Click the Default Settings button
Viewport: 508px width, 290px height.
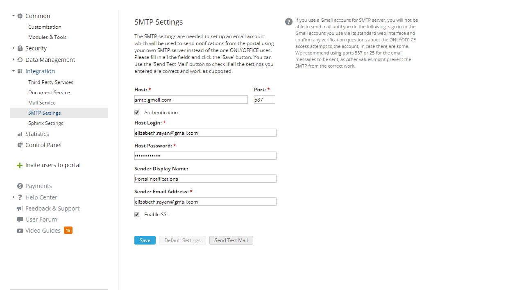click(x=182, y=240)
